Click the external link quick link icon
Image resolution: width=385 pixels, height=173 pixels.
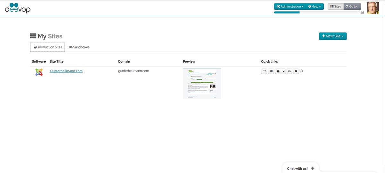pos(264,71)
